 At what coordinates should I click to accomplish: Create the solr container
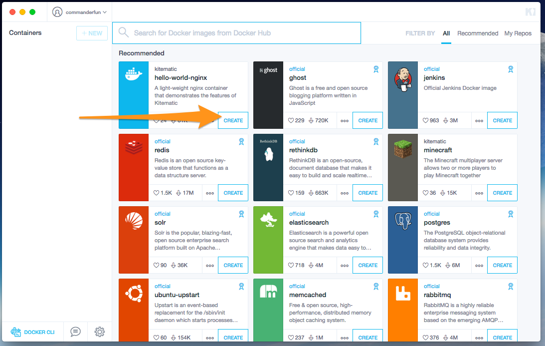233,265
